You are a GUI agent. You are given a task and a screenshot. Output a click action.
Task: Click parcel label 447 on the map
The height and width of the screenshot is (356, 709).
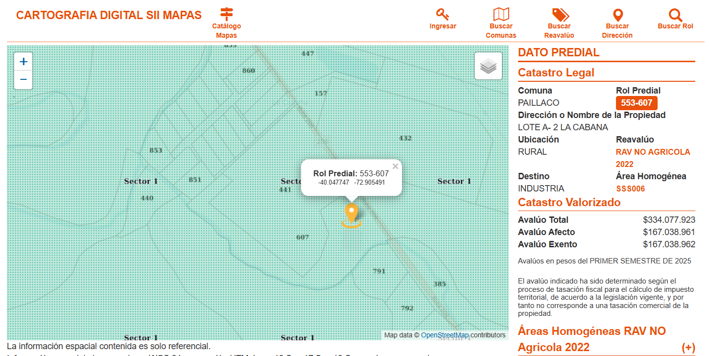[x=307, y=53]
